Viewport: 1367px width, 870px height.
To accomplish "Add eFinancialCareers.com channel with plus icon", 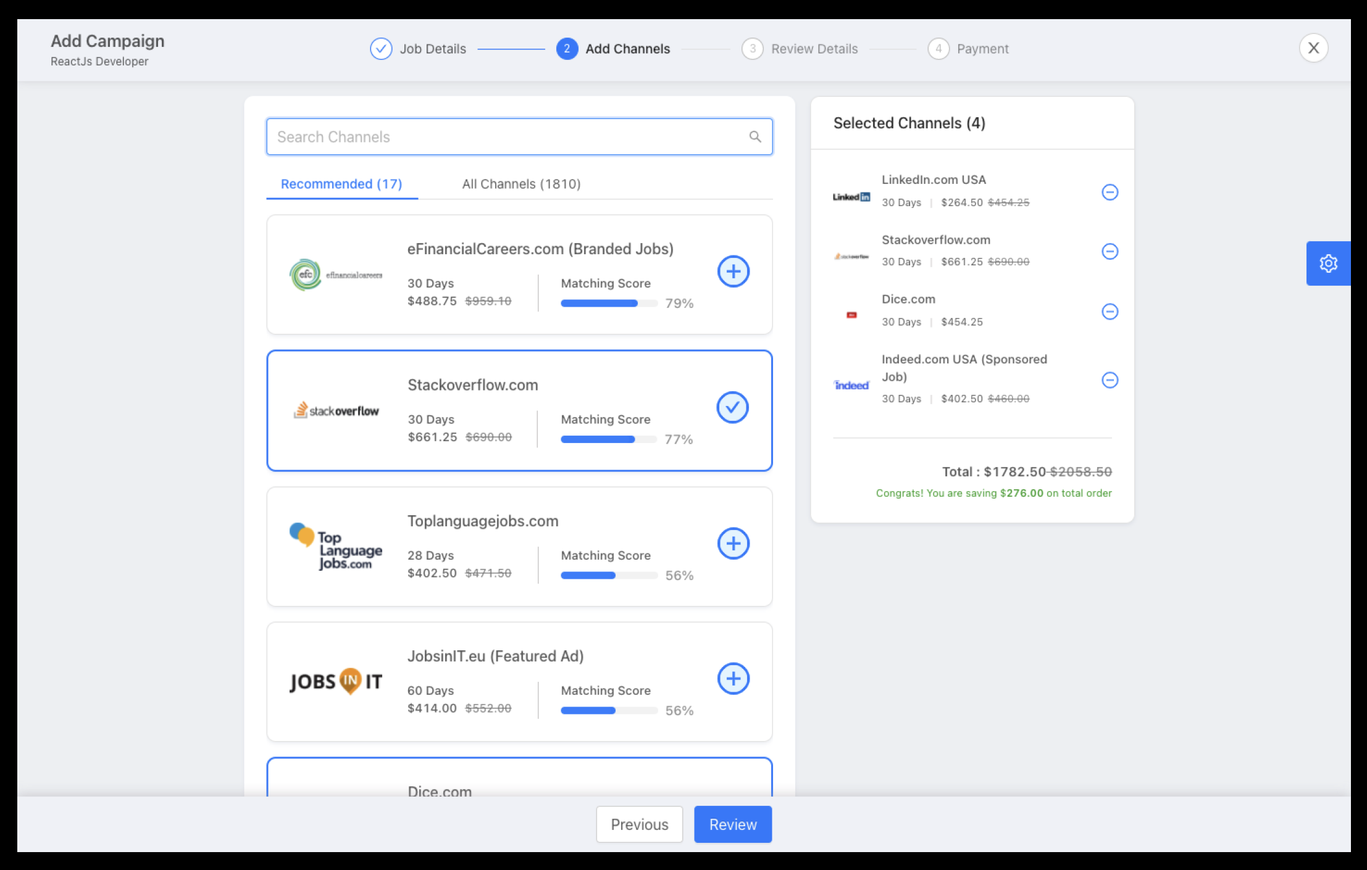I will point(733,271).
